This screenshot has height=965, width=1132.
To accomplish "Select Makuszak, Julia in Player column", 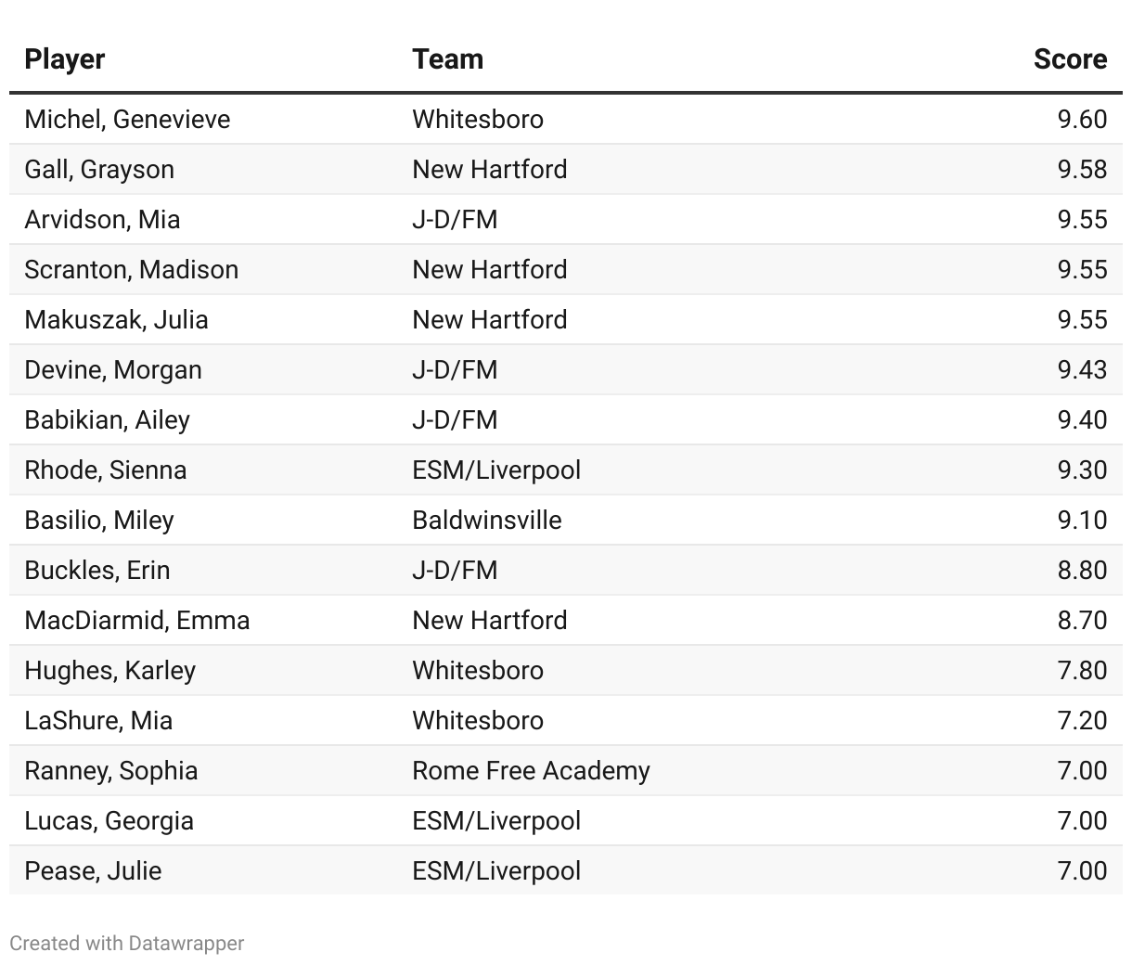I will point(116,320).
